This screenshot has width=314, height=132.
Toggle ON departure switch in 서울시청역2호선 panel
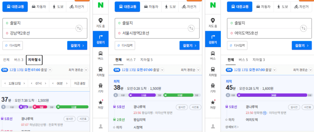(117, 70)
